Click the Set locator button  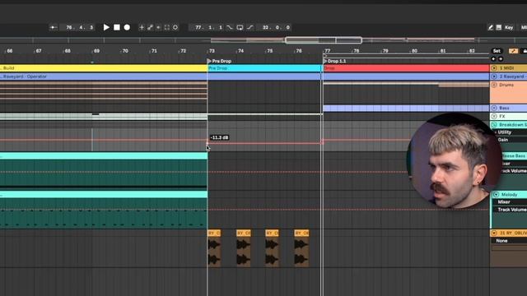pos(497,51)
